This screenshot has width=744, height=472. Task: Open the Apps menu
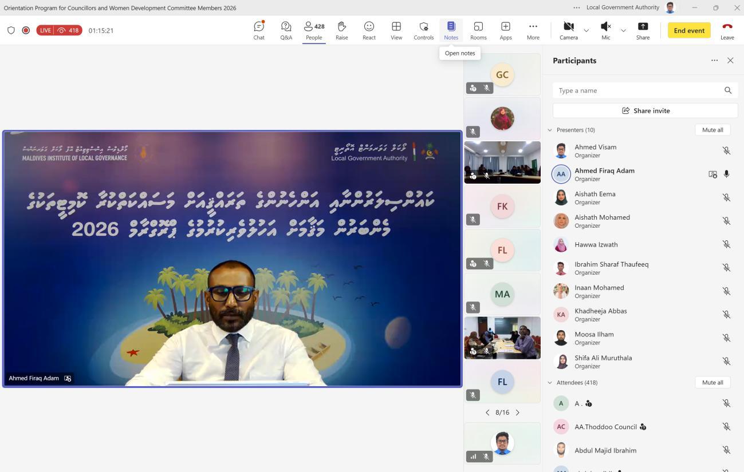[506, 30]
